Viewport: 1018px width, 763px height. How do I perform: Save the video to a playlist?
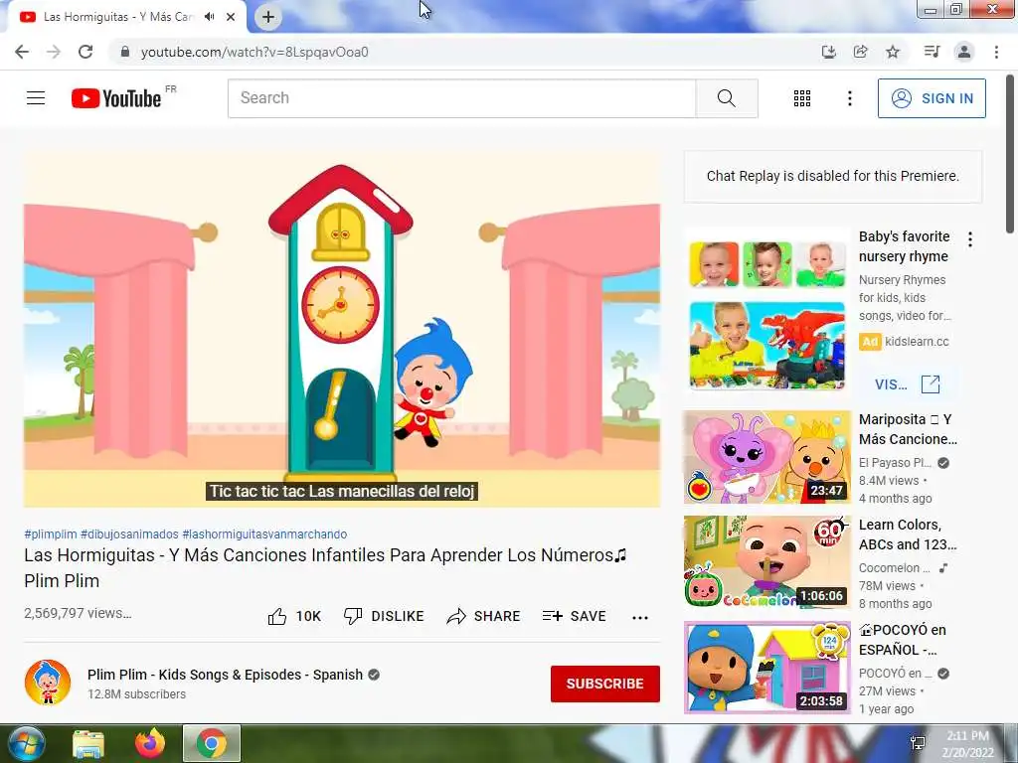[575, 616]
